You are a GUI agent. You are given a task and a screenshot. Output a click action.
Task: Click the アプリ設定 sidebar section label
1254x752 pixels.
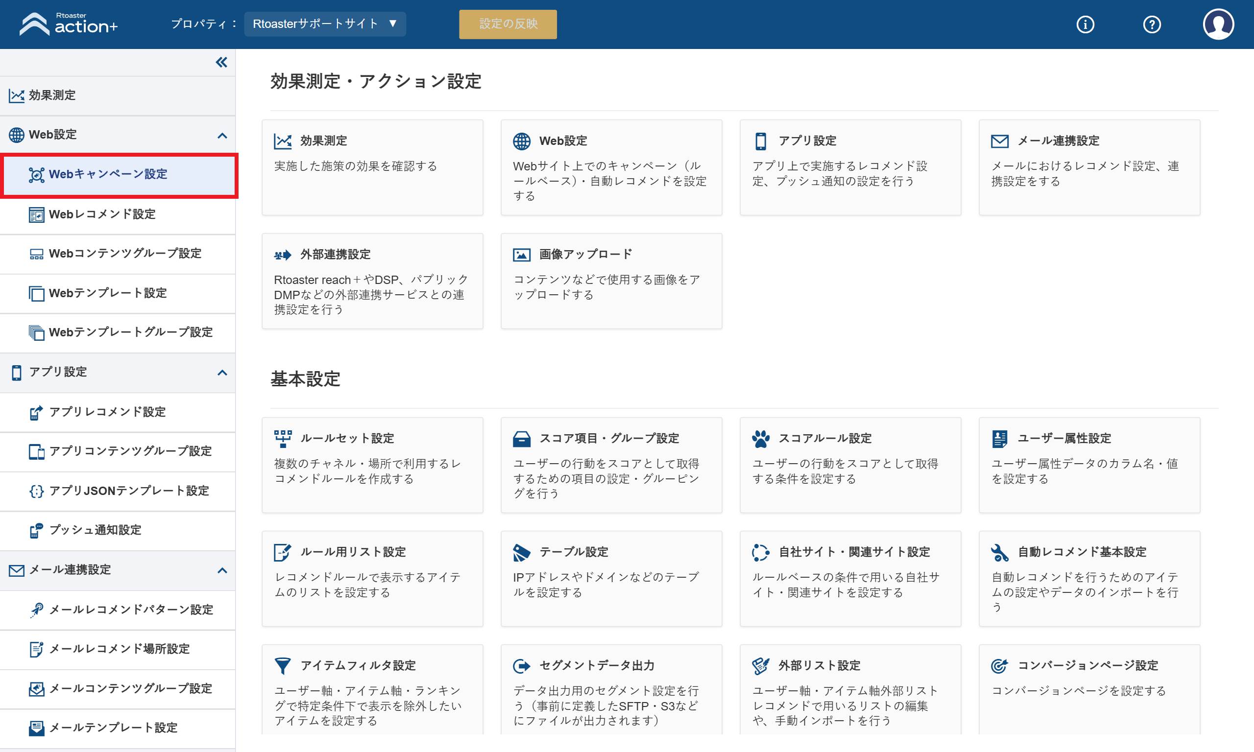[x=58, y=373]
